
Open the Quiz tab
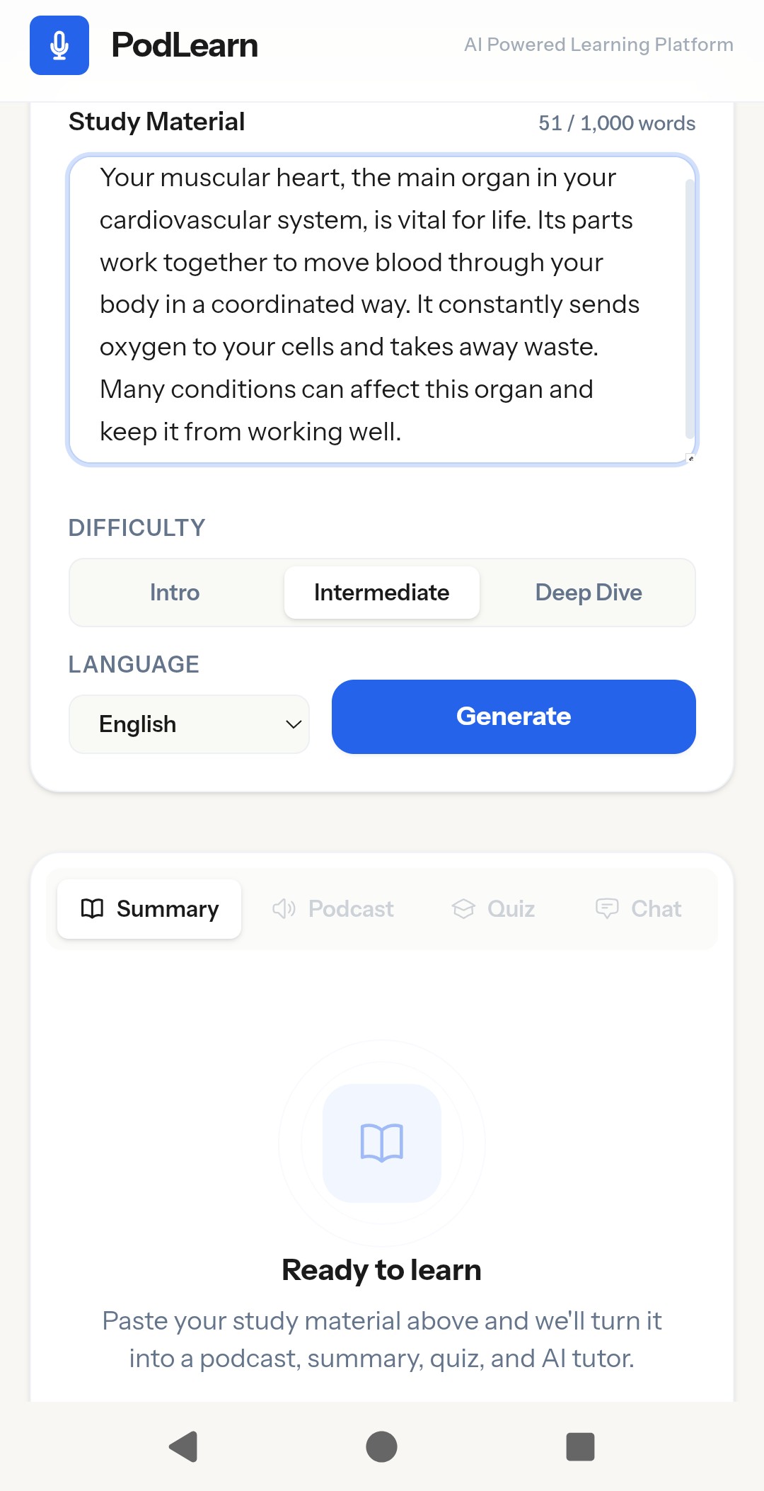coord(494,908)
